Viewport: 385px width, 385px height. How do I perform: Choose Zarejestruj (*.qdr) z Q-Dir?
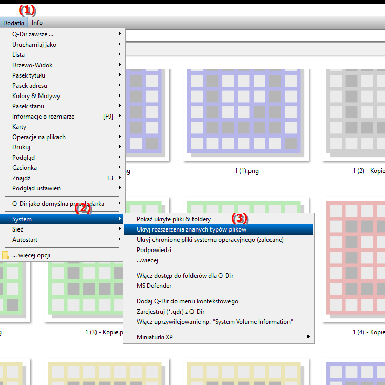tap(219, 312)
